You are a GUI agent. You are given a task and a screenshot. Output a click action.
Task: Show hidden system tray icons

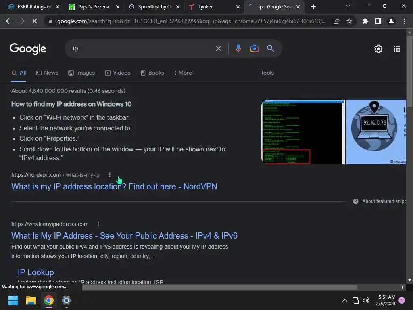coord(344,300)
